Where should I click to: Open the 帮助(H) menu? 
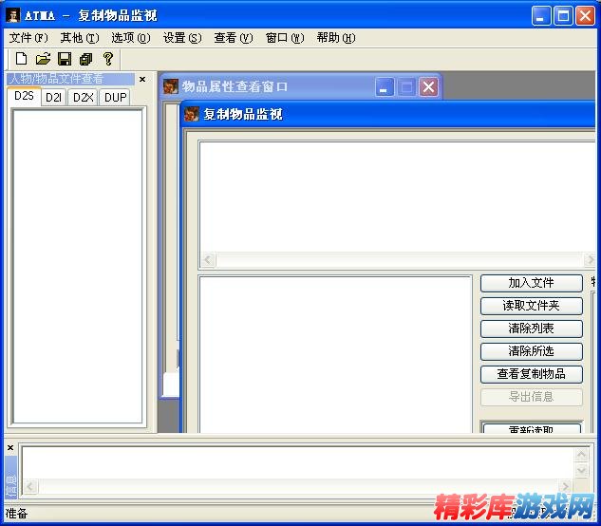335,38
